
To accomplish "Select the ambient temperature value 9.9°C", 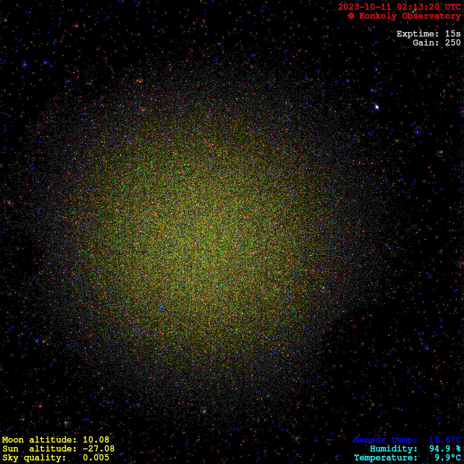I will pos(447,458).
